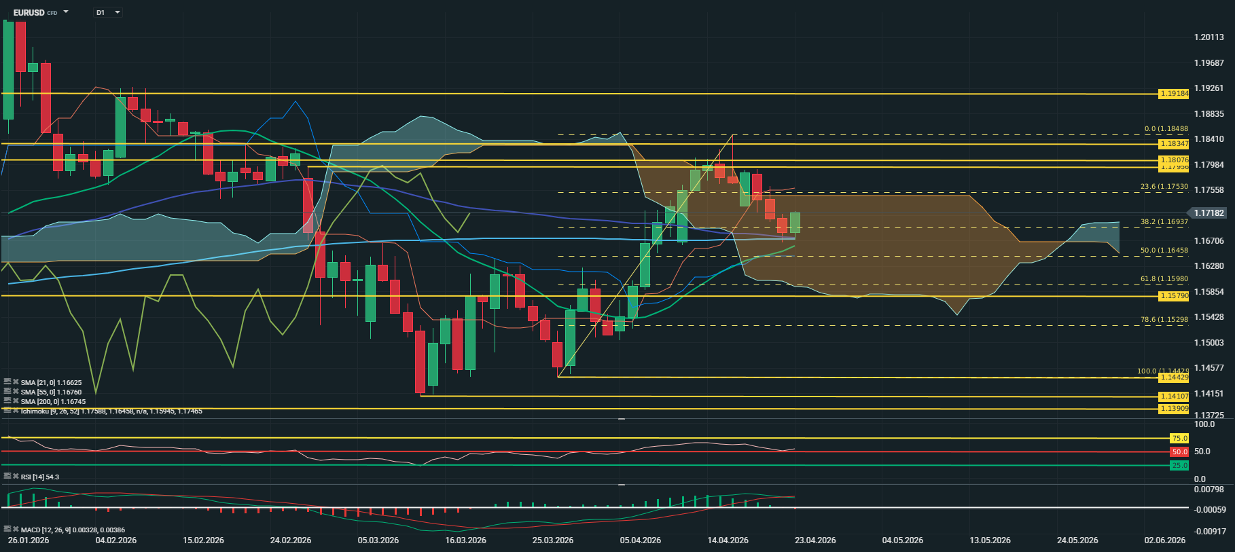
Task: Open settings icon for MACD indicator
Action: (x=7, y=530)
